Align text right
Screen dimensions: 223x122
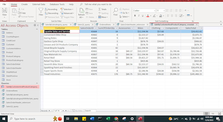[x=176, y=16]
